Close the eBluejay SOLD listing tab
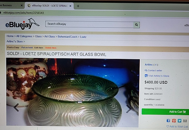The width and height of the screenshot is (189, 130). pos(70,6)
